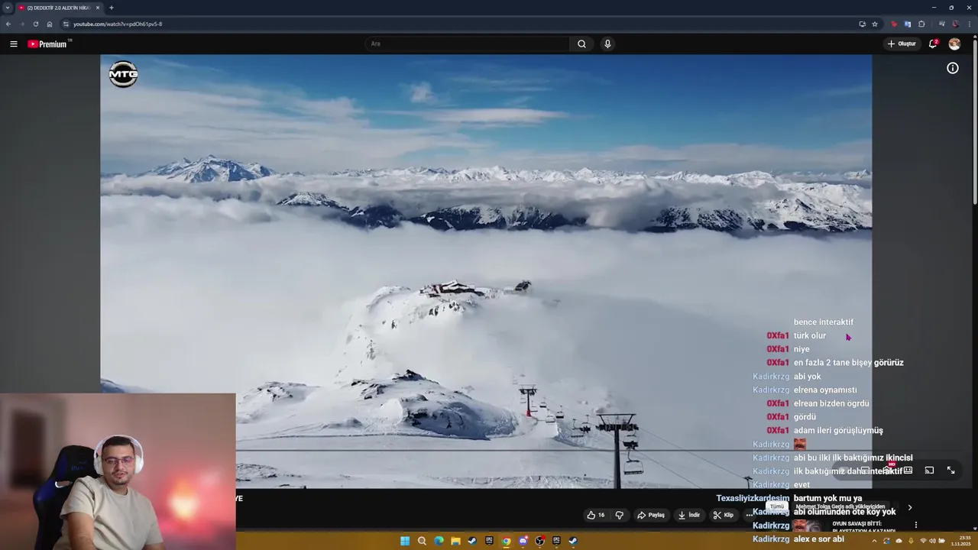Go back in browser history
The width and height of the screenshot is (978, 550).
tap(8, 24)
